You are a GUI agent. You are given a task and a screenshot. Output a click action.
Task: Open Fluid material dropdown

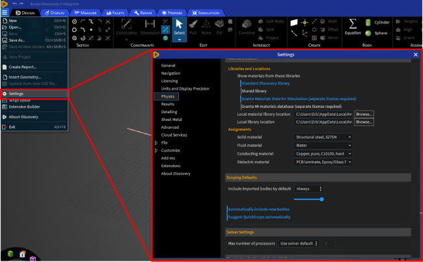click(323, 146)
